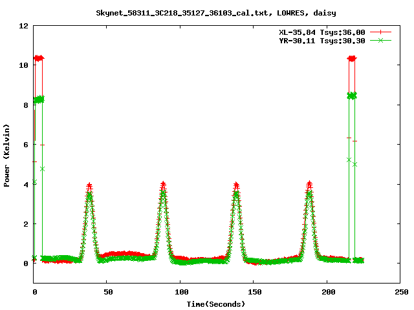The height and width of the screenshot is (310, 414).
Task: Click the 50 tick label on x-axis
Action: coord(107,293)
